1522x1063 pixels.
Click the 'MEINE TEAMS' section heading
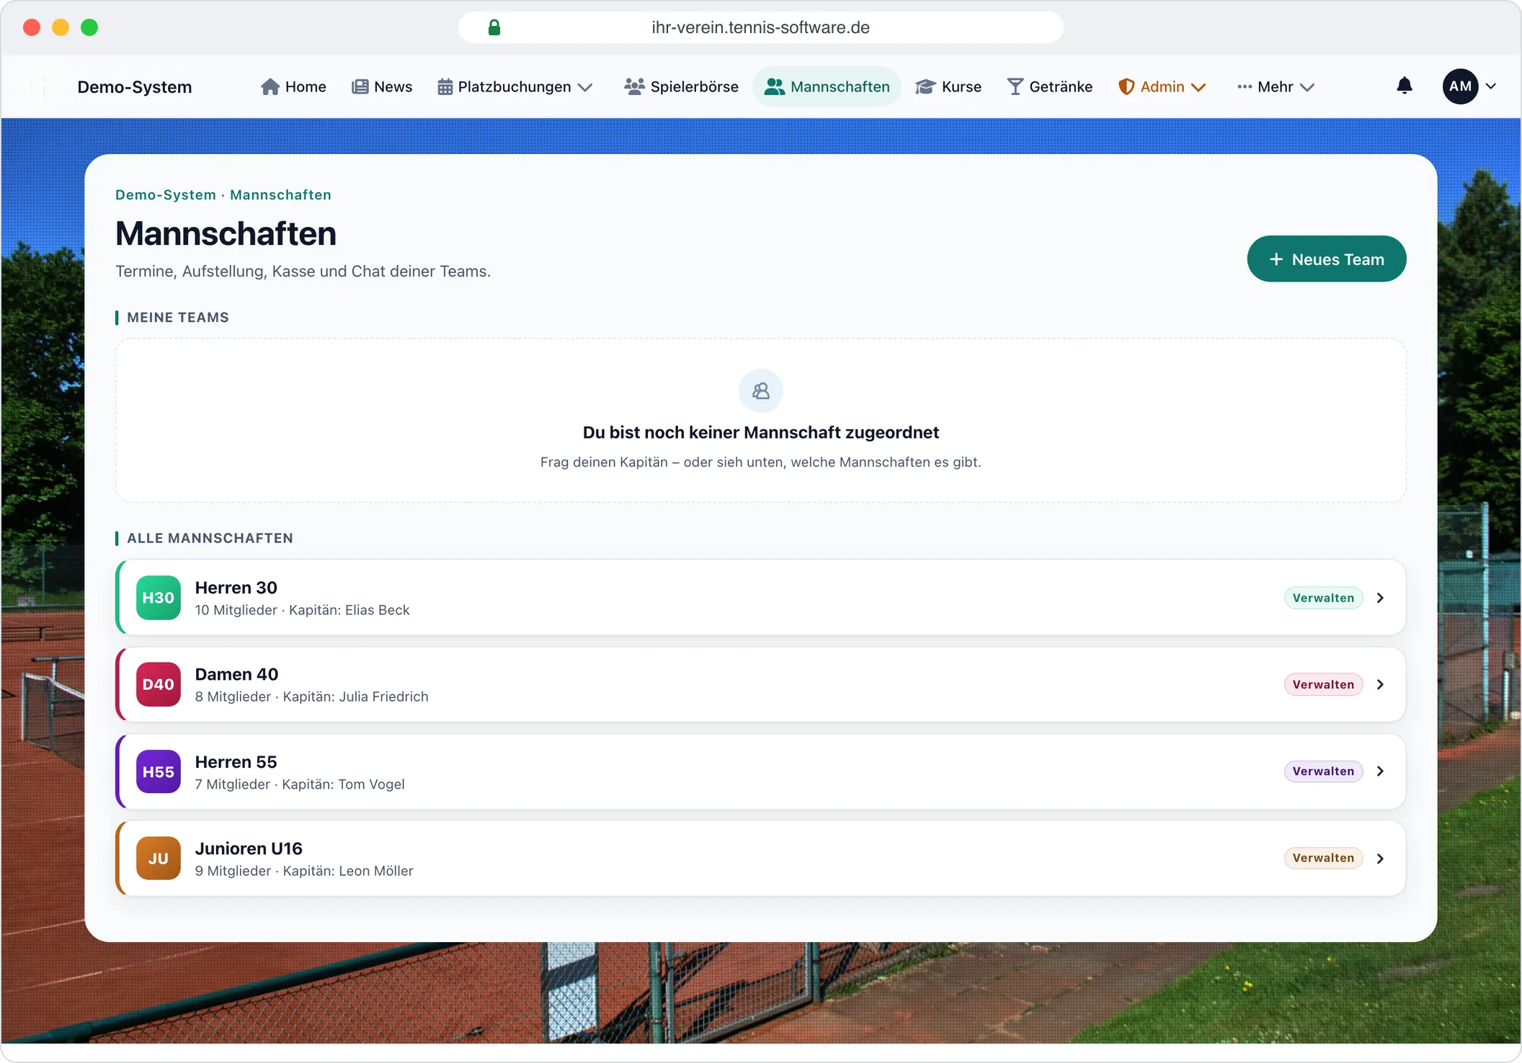click(178, 318)
